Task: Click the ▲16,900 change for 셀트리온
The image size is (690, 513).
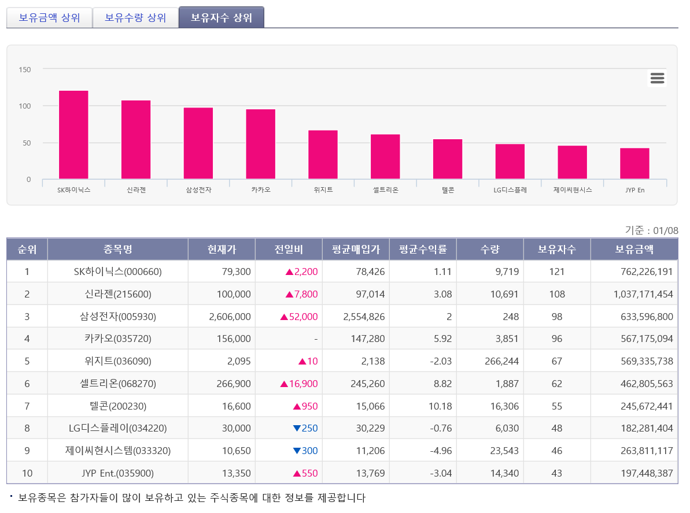Action: point(299,384)
